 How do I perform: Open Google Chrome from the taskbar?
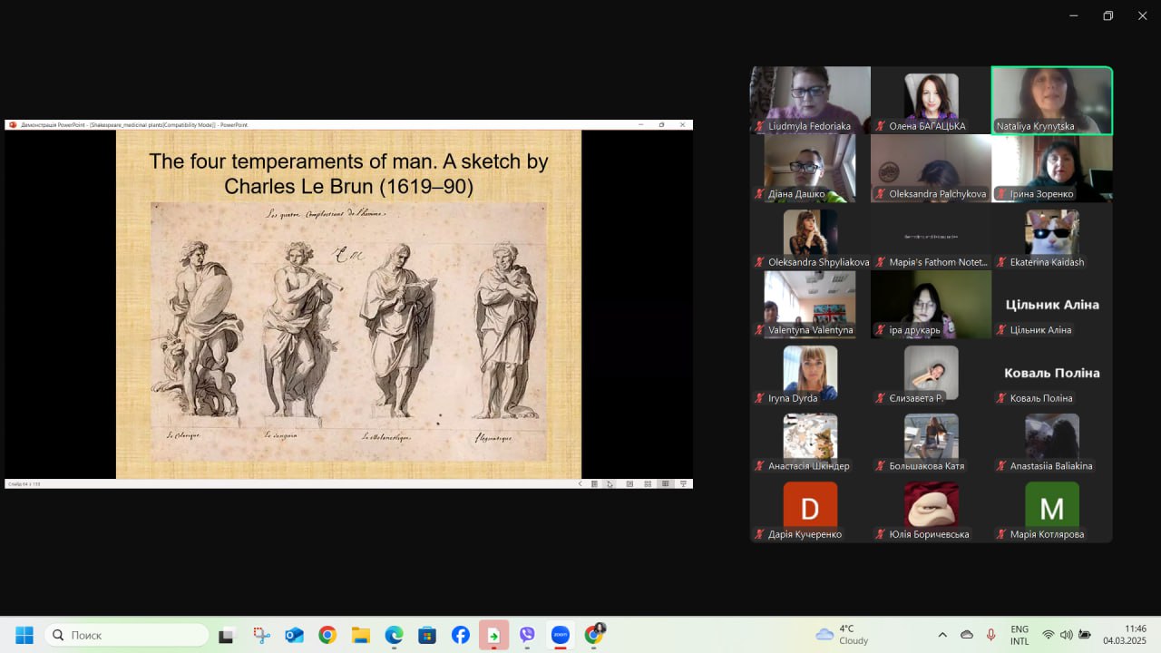tap(327, 635)
